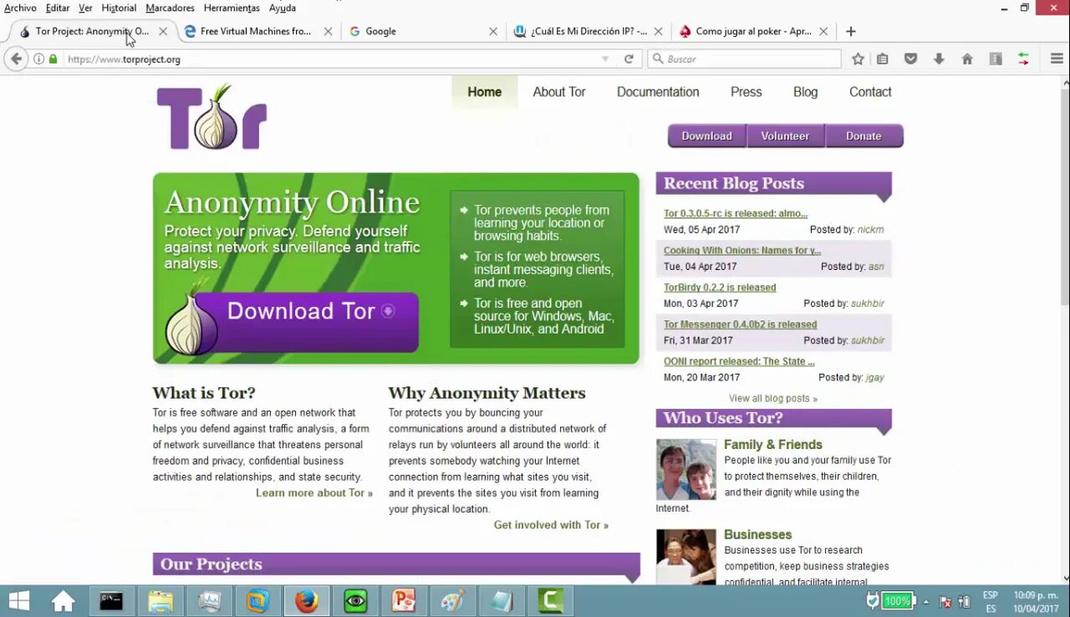Click 'Learn more about Tor' link
Image resolution: width=1070 pixels, height=617 pixels.
click(x=314, y=492)
